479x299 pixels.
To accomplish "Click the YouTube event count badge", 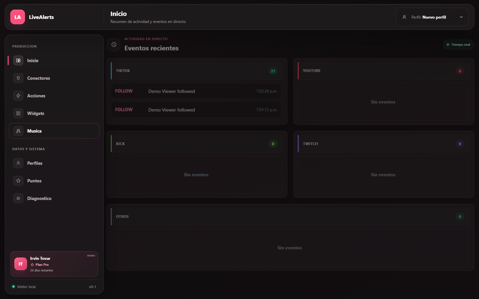I will tap(460, 71).
